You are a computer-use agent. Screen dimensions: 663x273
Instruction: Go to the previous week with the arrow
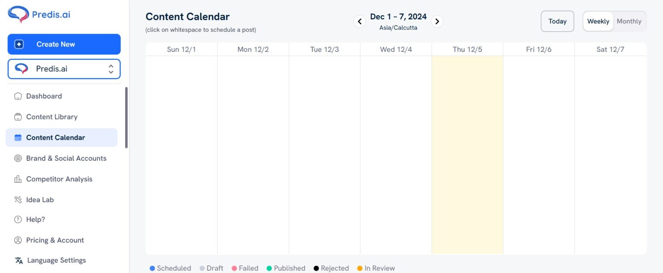pyautogui.click(x=360, y=21)
